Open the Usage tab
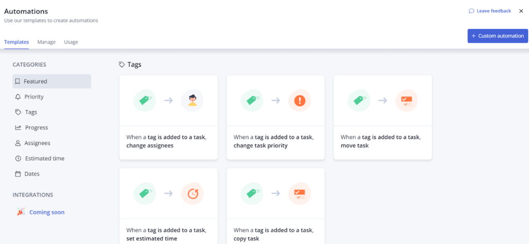529x244 pixels. coord(71,42)
